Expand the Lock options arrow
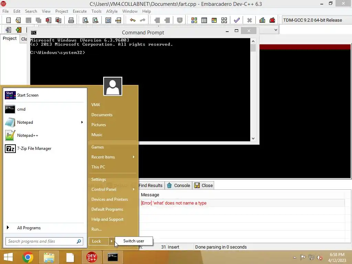352x264 pixels. click(x=111, y=241)
